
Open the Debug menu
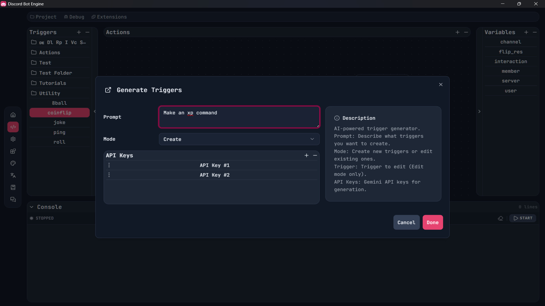(74, 17)
